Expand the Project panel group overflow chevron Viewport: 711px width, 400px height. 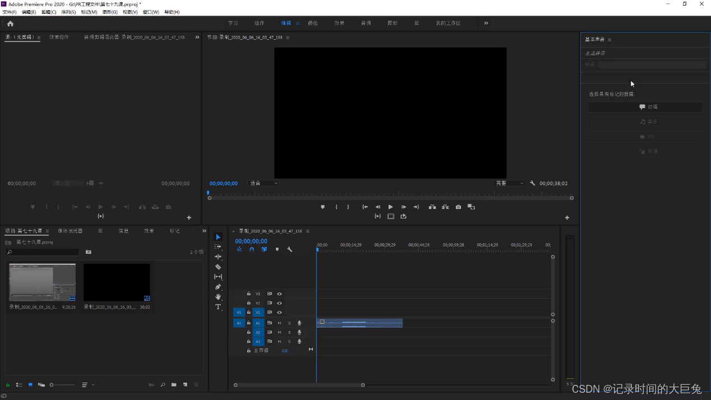click(204, 231)
